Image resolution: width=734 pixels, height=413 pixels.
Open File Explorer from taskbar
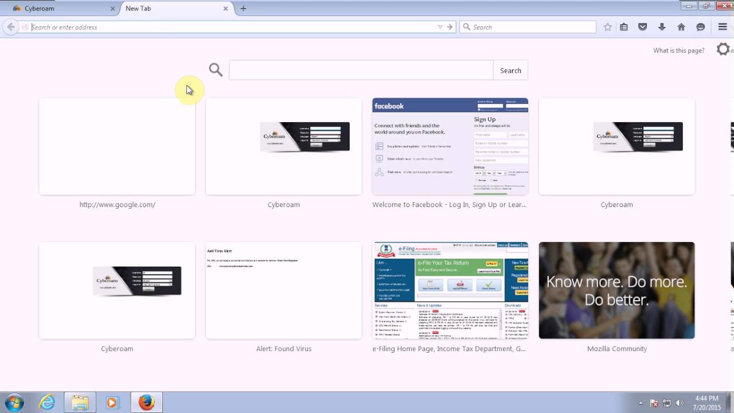coord(80,403)
